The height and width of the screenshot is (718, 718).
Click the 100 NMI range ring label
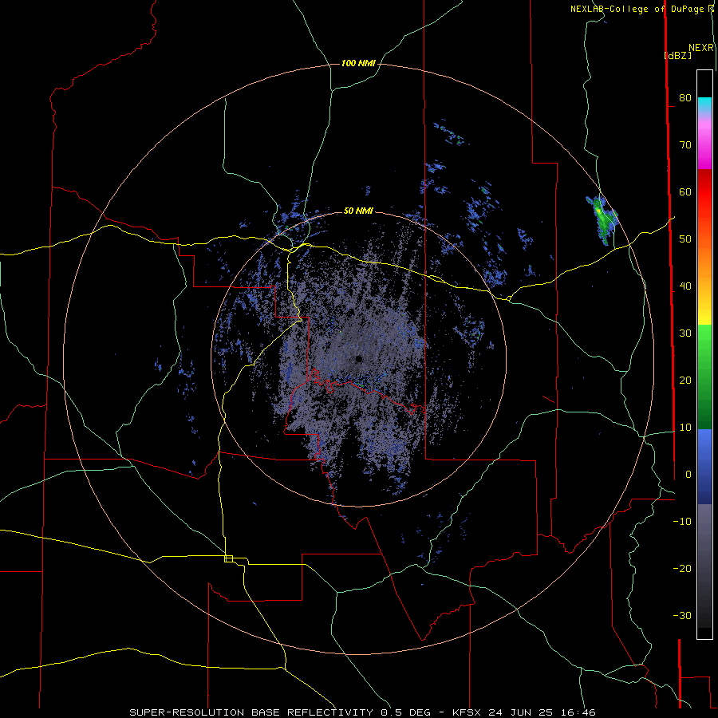click(358, 63)
